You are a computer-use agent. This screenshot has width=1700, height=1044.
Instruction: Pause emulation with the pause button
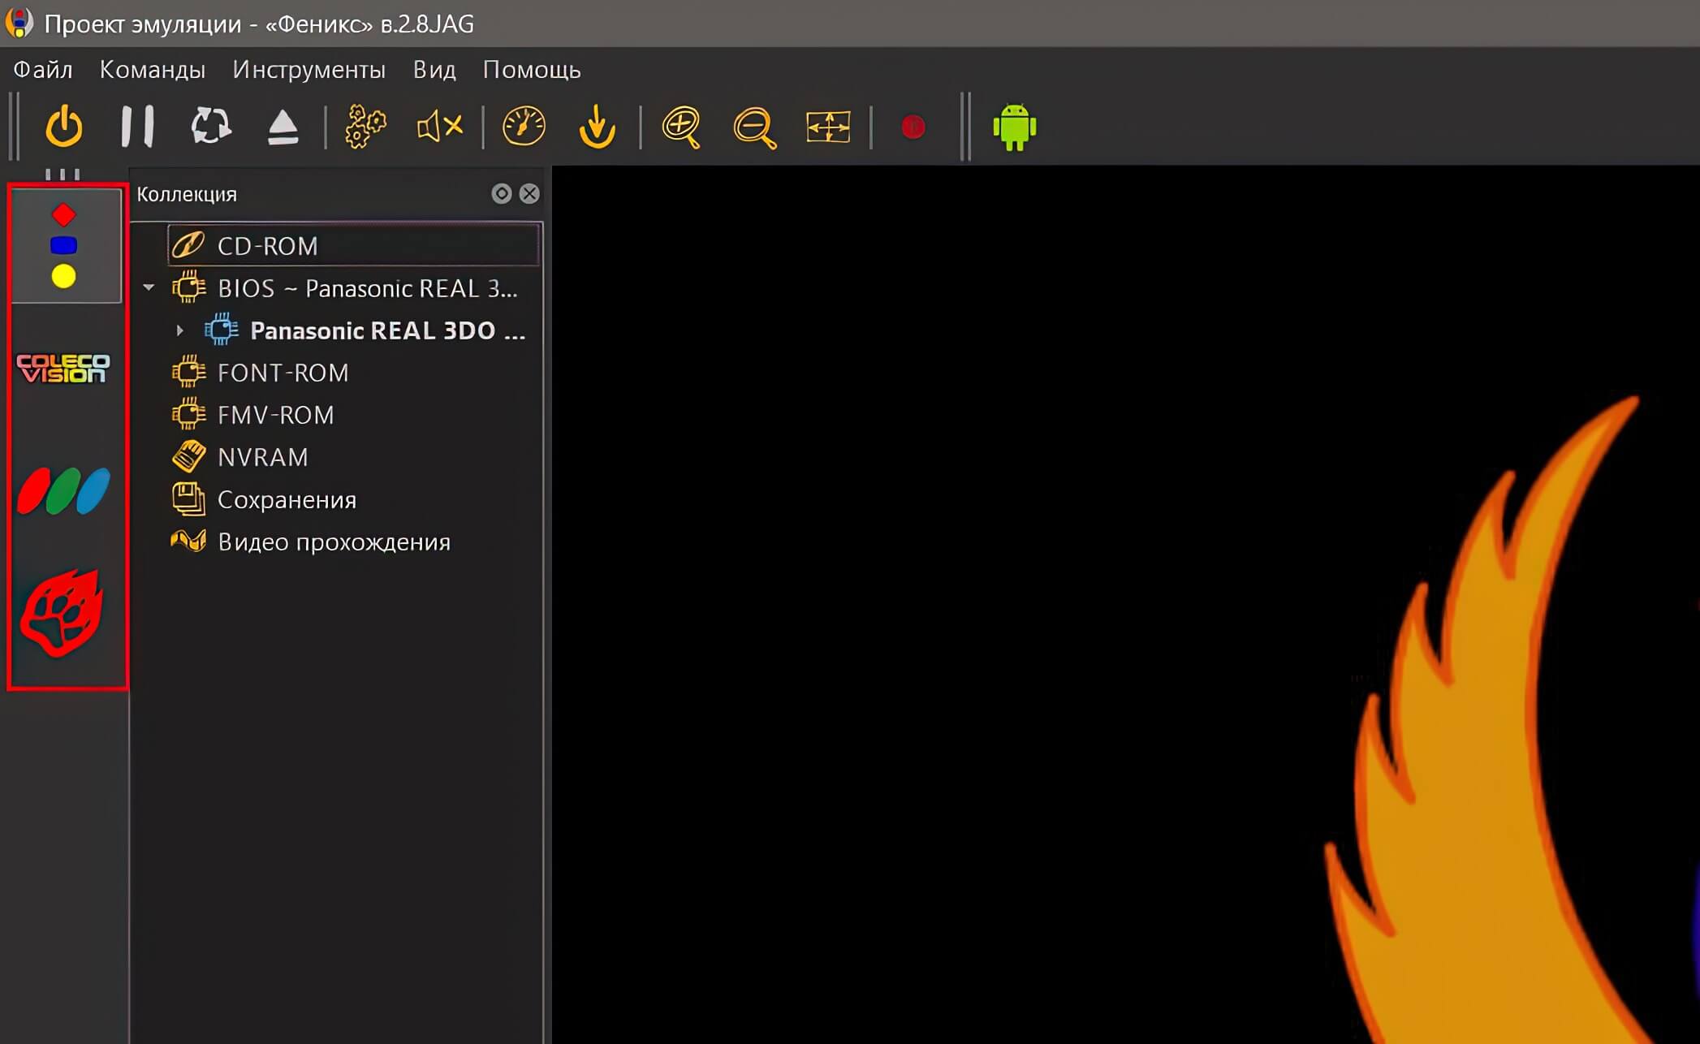(136, 127)
